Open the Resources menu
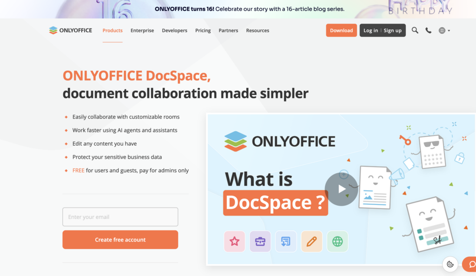476x276 pixels. tap(258, 30)
